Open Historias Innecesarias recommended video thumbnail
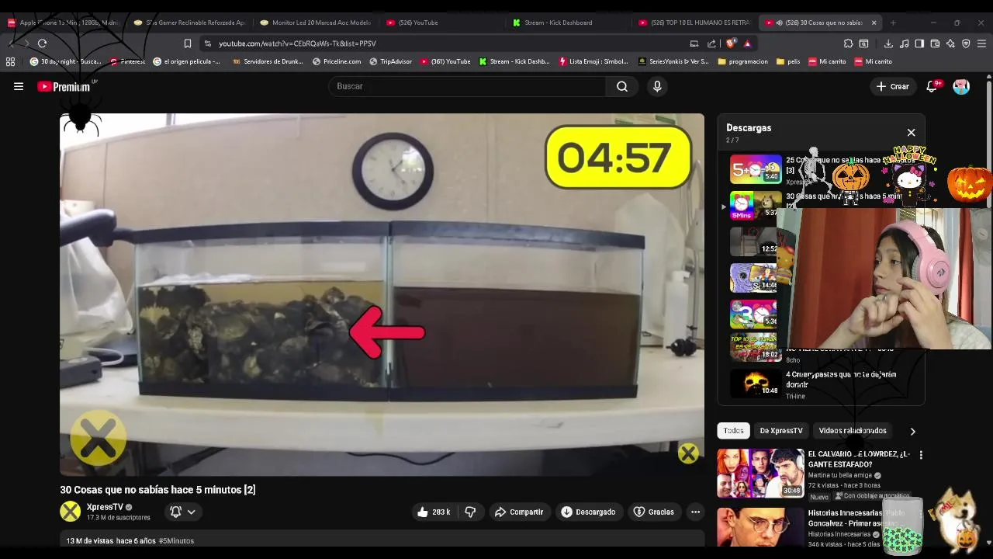Screen dimensions: 993x559 (x=760, y=528)
